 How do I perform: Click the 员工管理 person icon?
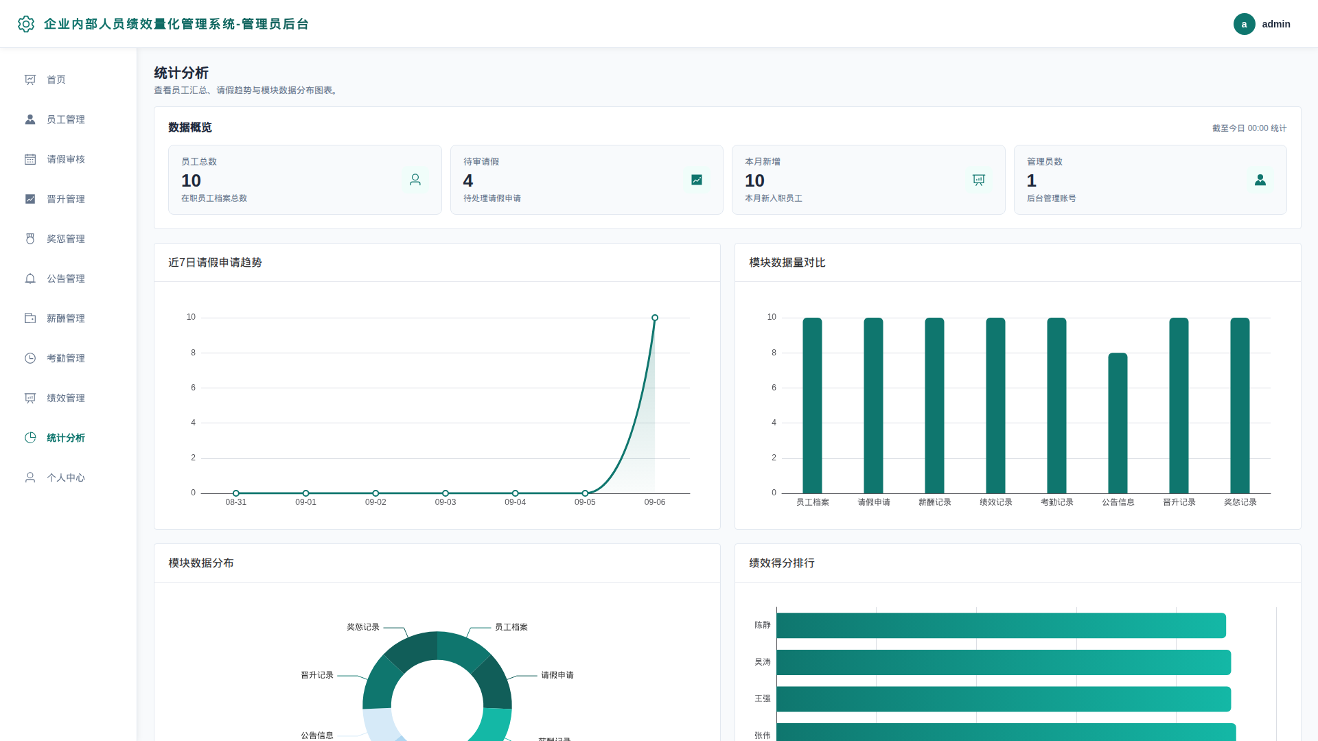pyautogui.click(x=30, y=119)
